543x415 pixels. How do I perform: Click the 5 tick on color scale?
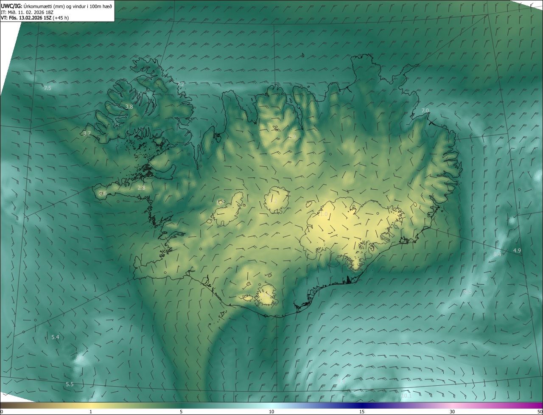(x=181, y=412)
